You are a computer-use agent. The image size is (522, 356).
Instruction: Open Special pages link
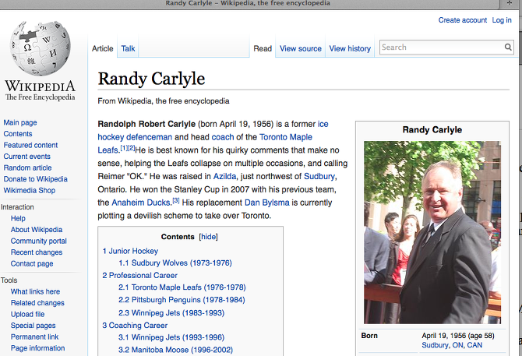34,326
